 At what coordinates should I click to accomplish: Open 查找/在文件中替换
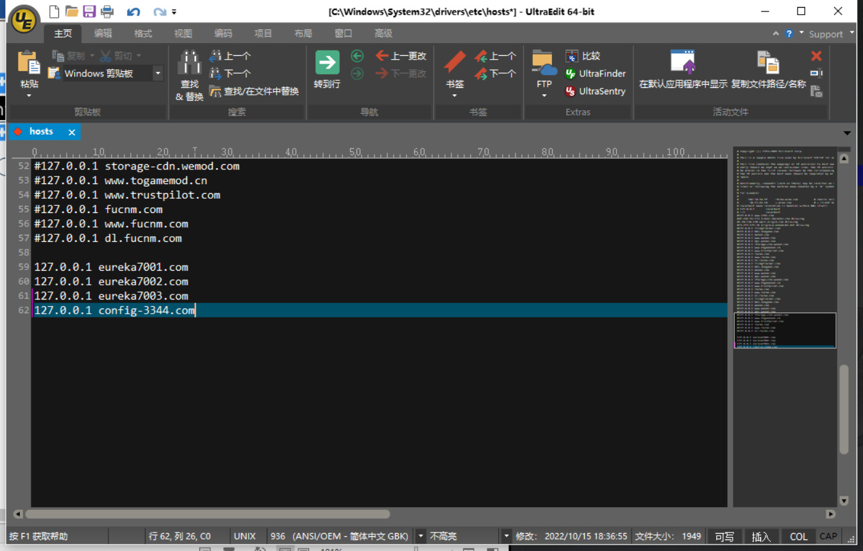(x=255, y=91)
